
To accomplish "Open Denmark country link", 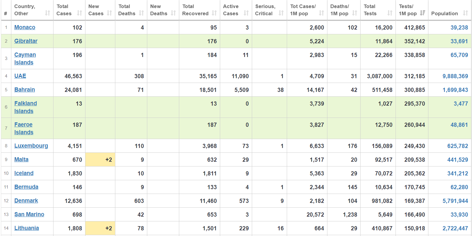I will tap(26, 200).
